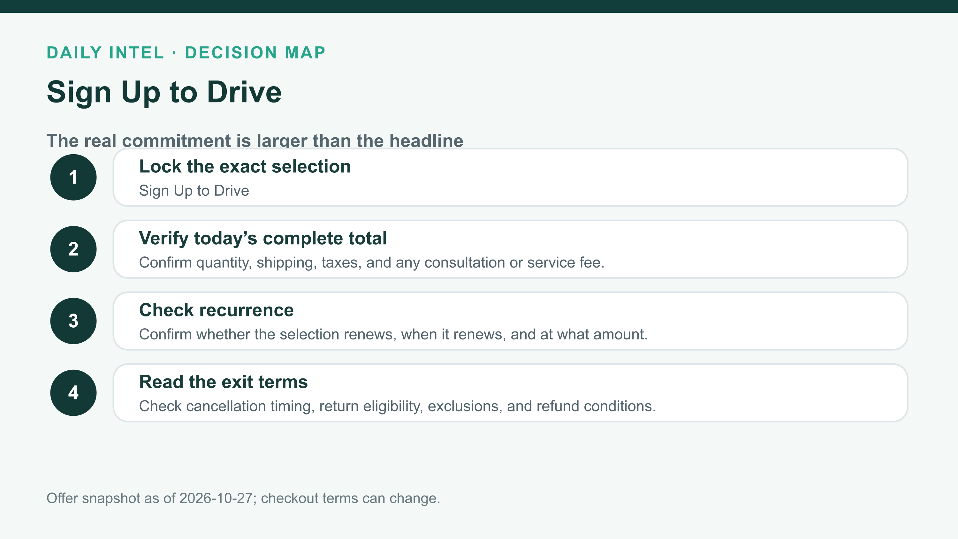Click the 'Read the exit terms' heading
Image resolution: width=958 pixels, height=539 pixels.
pos(223,382)
